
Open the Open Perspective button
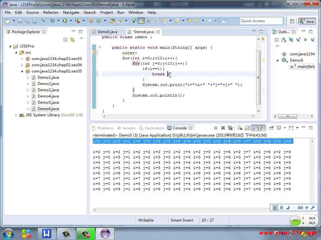click(x=292, y=21)
